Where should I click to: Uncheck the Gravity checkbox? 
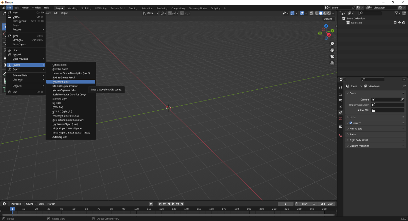(351, 123)
